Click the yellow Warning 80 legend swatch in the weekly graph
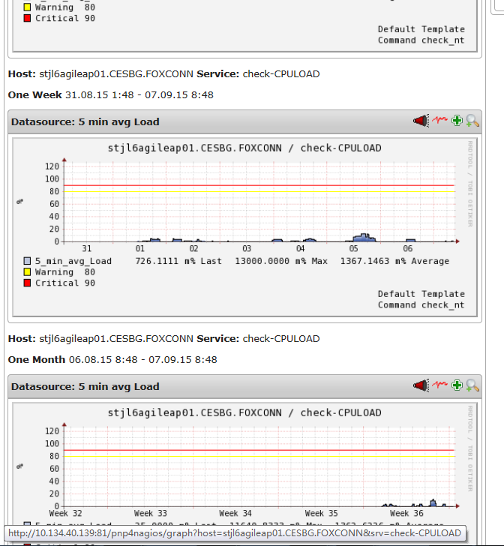The height and width of the screenshot is (546, 504). click(x=28, y=272)
